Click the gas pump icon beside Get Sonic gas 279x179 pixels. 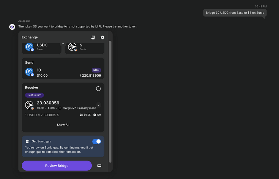[x=28, y=142]
